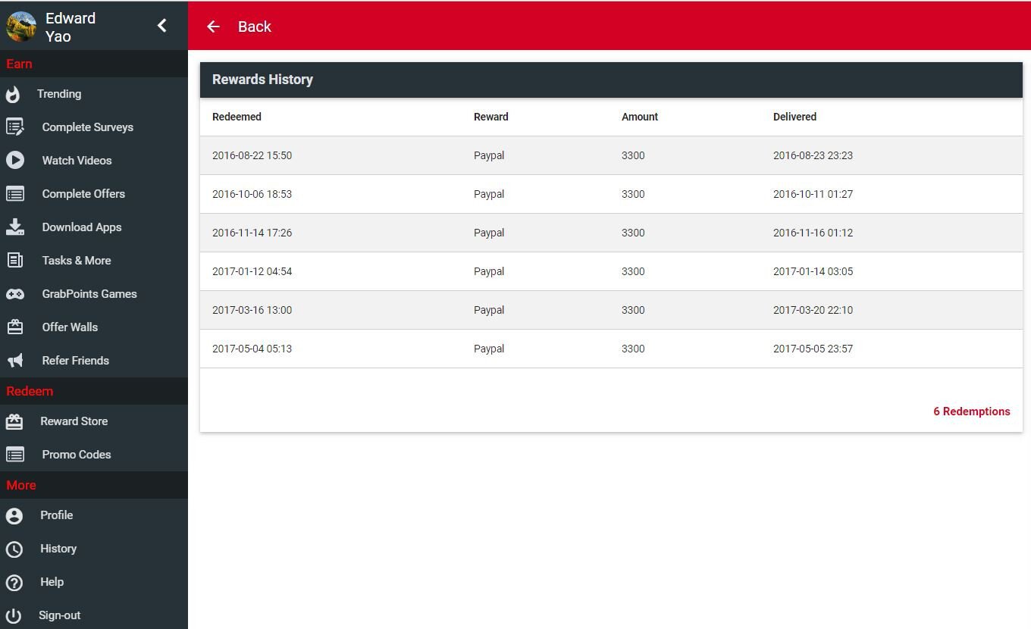Click the Refer Friends megaphone icon
Screen dimensions: 1031x629
pyautogui.click(x=15, y=361)
